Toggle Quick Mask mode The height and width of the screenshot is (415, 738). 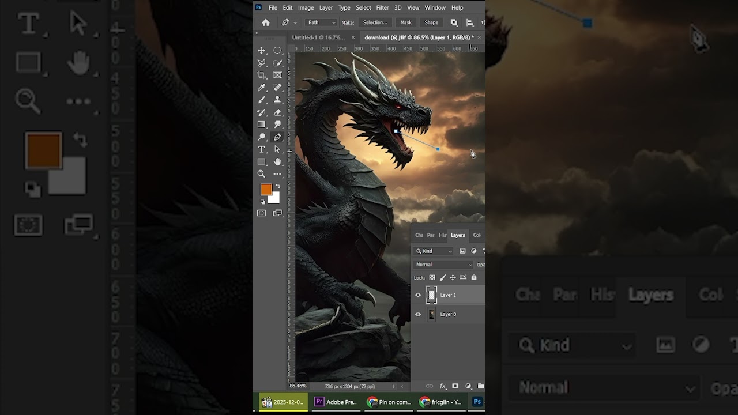coord(262,213)
